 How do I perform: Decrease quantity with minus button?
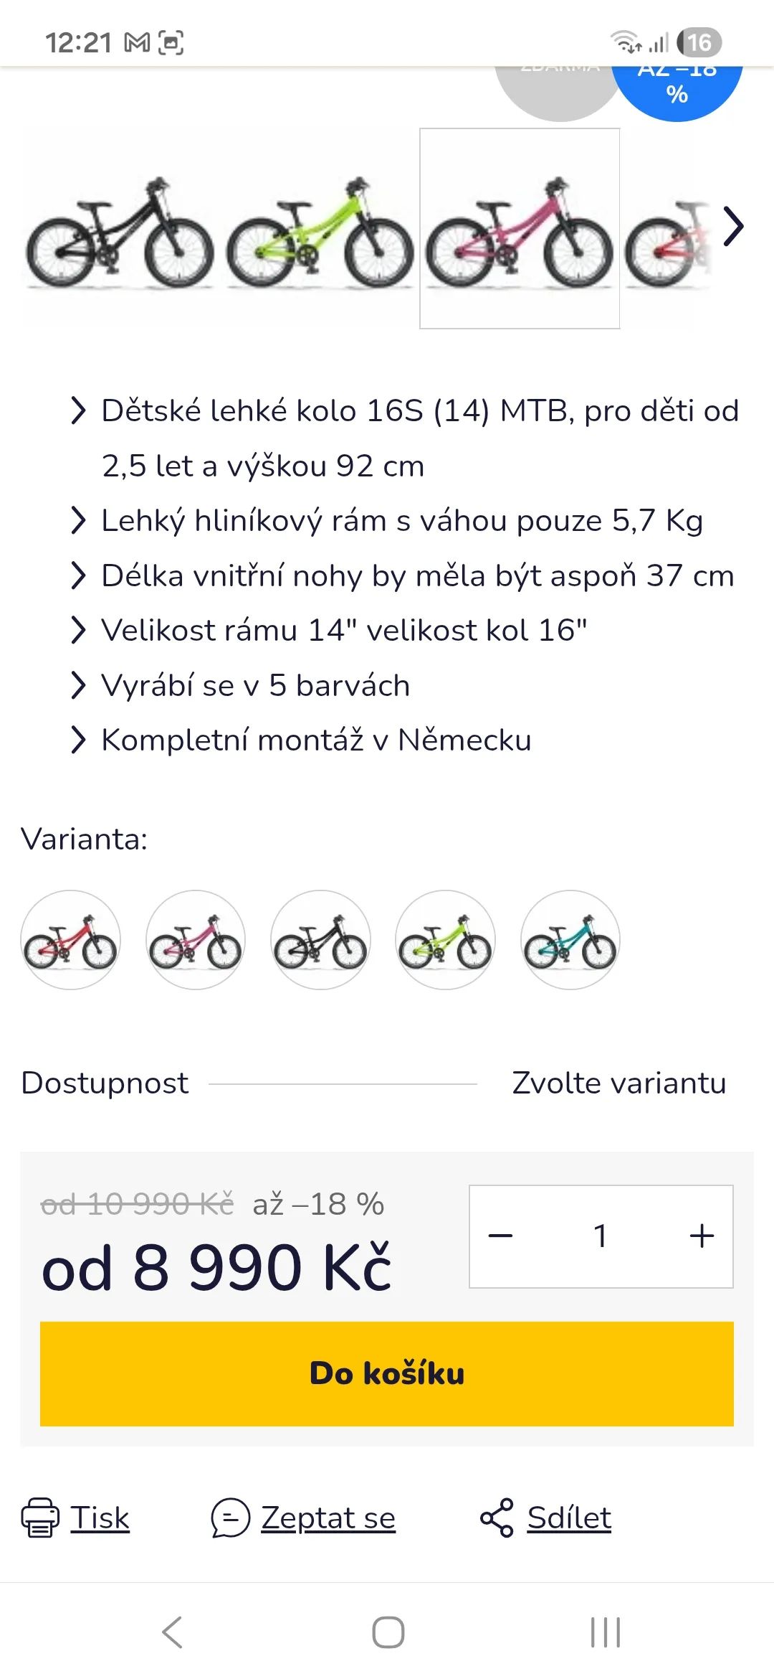(500, 1236)
